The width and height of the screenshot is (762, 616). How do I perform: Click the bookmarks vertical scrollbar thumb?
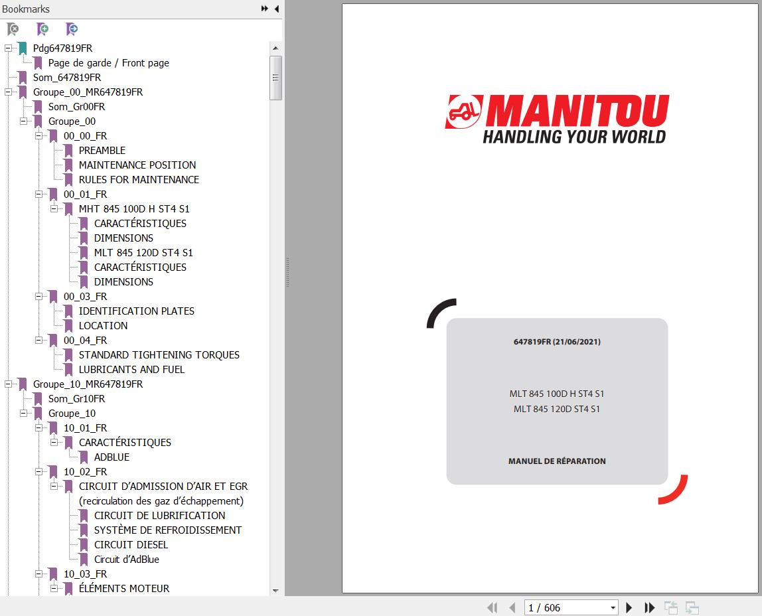(275, 78)
